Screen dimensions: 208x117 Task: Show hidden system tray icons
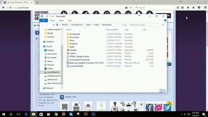click(x=181, y=114)
